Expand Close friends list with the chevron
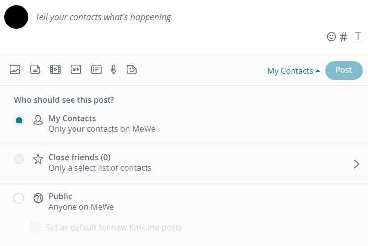Viewport: 368px width, 246px height. coord(357,164)
